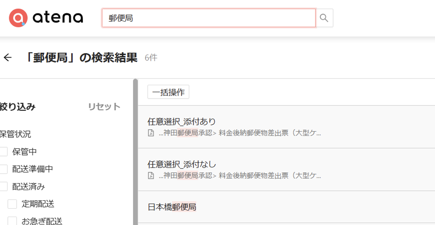The height and width of the screenshot is (225, 435).
Task: Check the 配送済み filter
Action: [4, 186]
